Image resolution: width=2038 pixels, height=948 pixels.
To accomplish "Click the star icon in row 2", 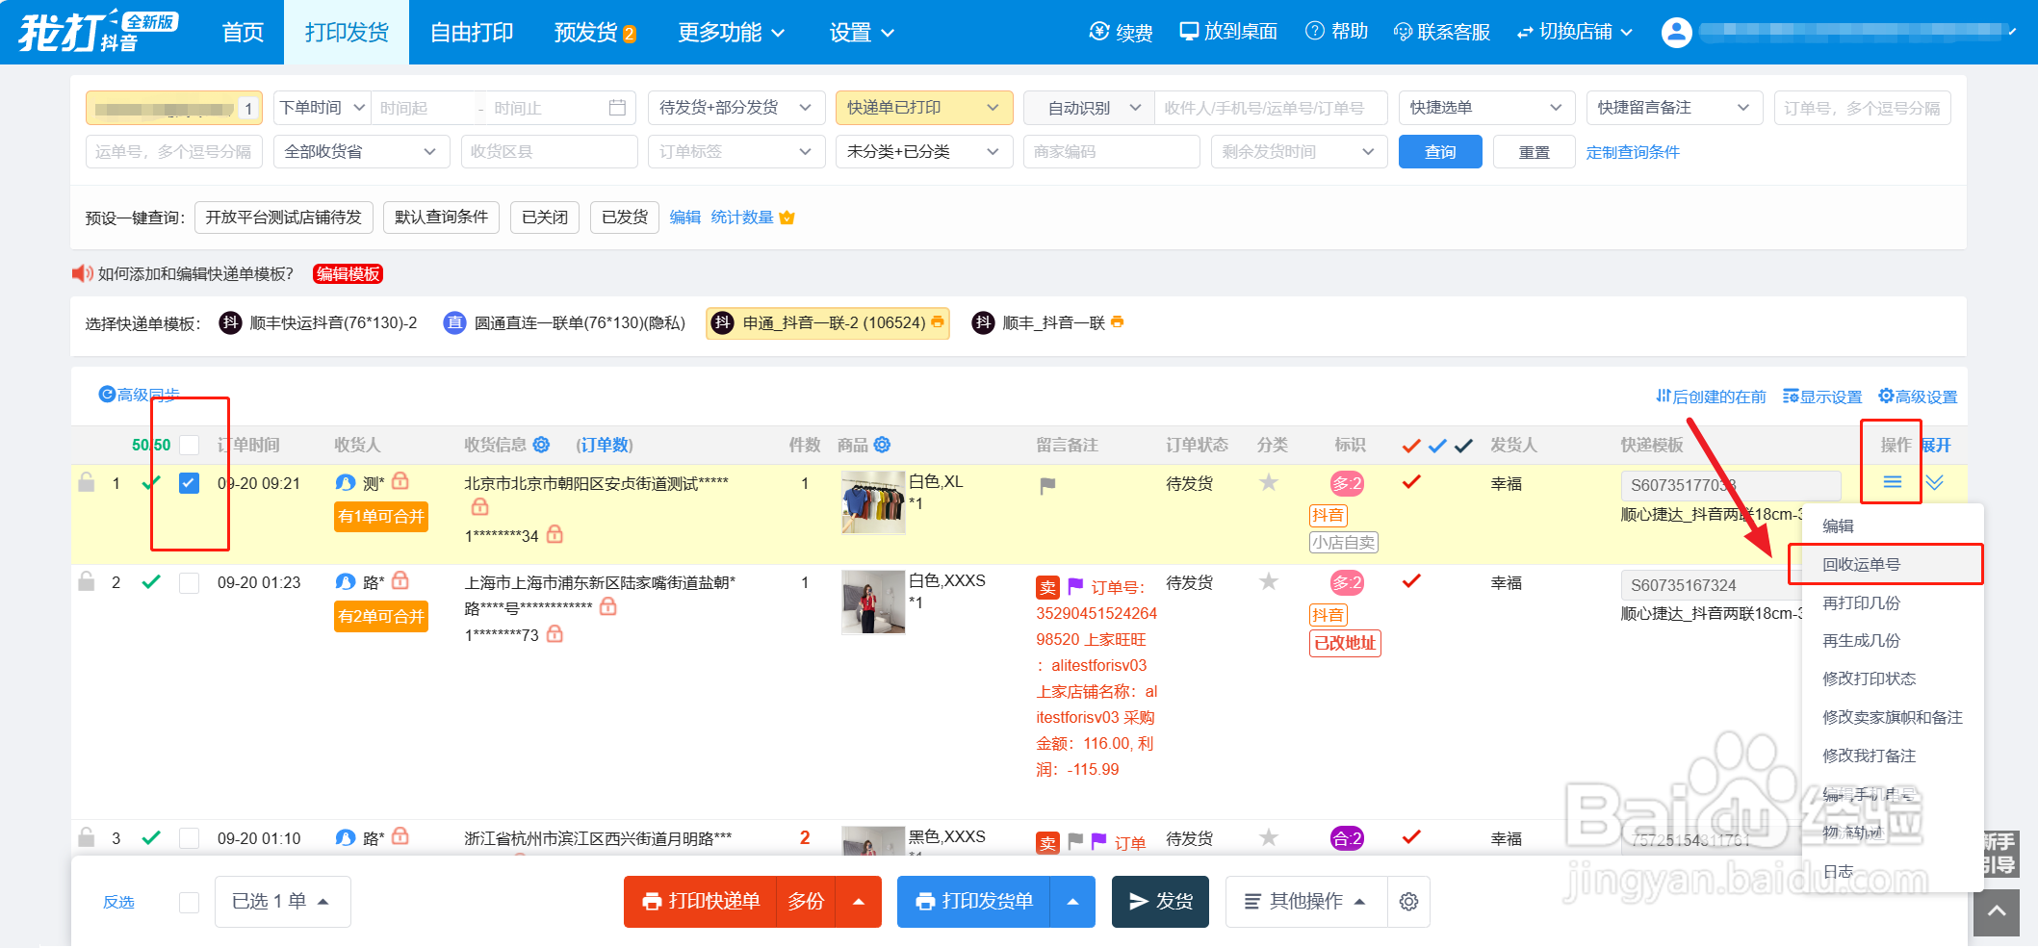I will pyautogui.click(x=1269, y=581).
